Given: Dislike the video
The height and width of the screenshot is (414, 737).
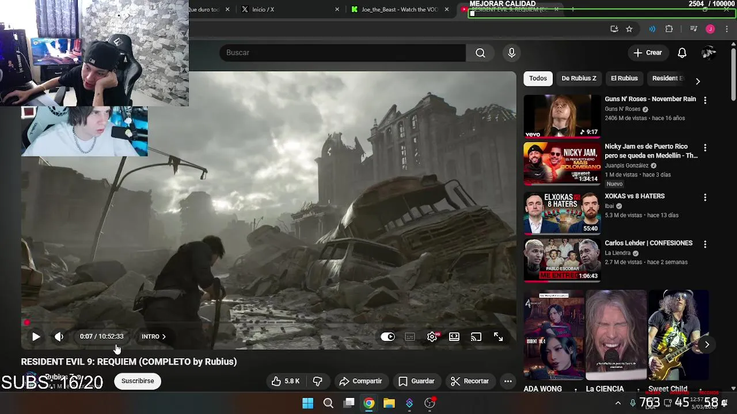Looking at the screenshot, I should point(317,381).
